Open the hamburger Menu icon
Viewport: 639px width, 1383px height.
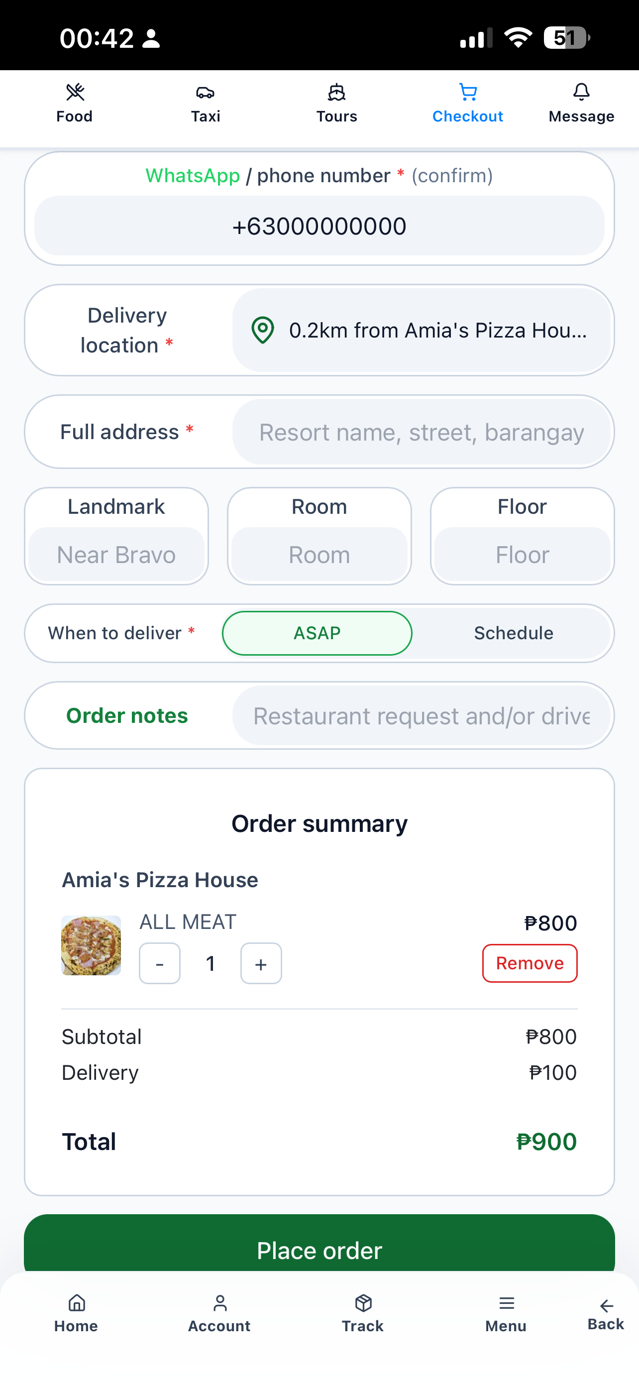pos(506,1303)
